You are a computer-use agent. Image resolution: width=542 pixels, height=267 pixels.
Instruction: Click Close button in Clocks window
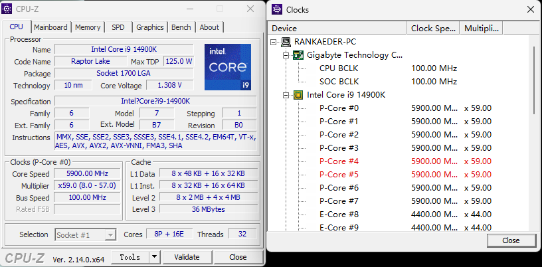pyautogui.click(x=511, y=240)
